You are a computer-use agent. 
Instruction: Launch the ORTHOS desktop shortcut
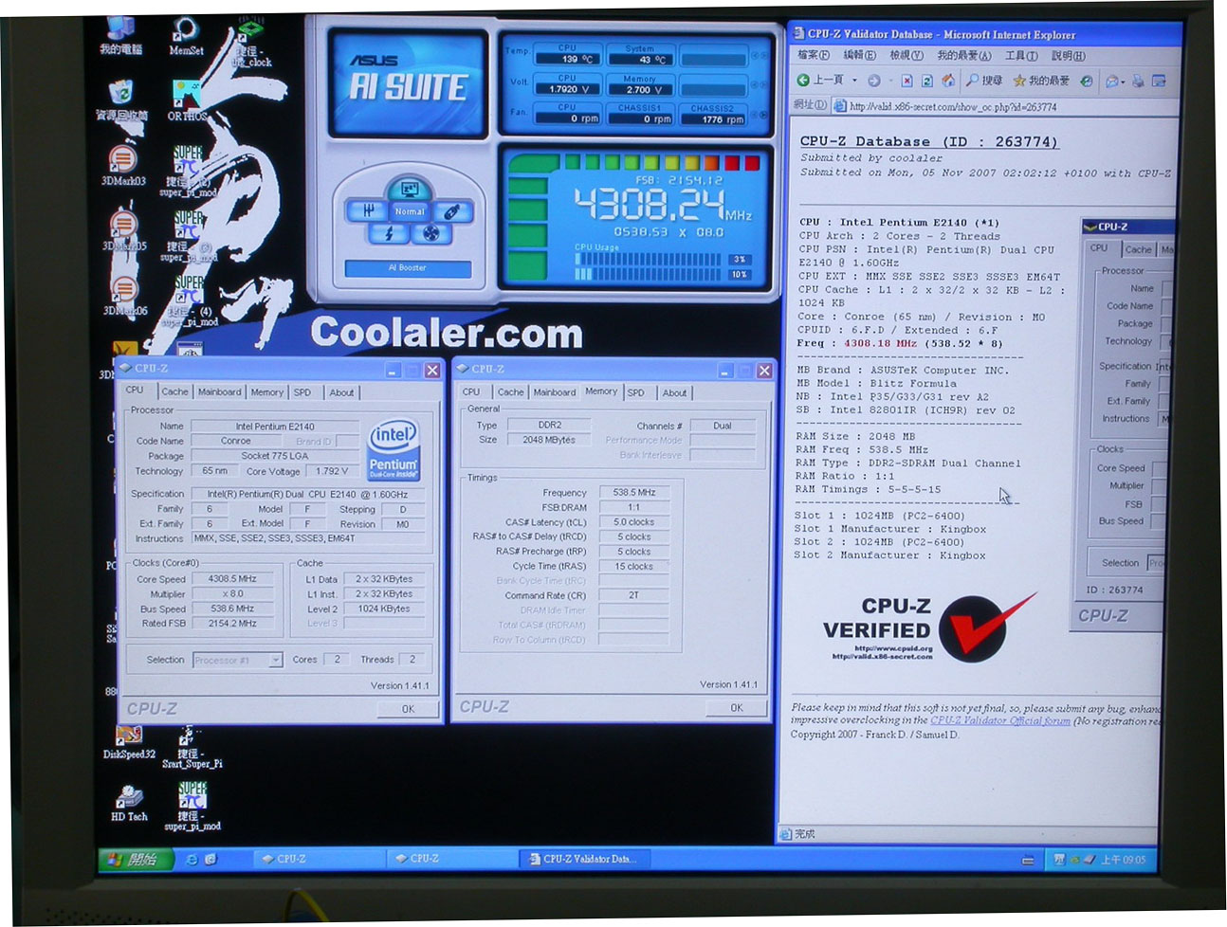186,100
